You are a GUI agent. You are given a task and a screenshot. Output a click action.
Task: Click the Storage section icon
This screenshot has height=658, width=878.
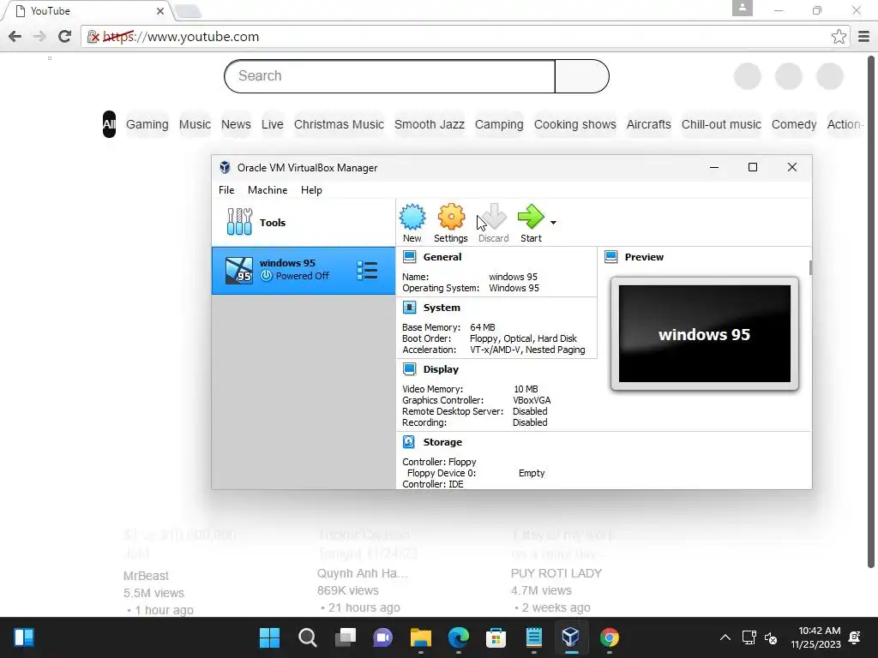409,441
